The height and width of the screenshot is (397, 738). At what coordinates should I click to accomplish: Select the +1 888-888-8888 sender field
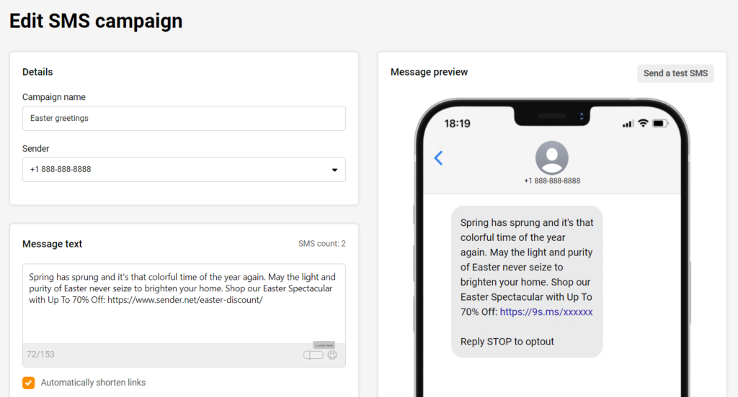[x=173, y=170]
